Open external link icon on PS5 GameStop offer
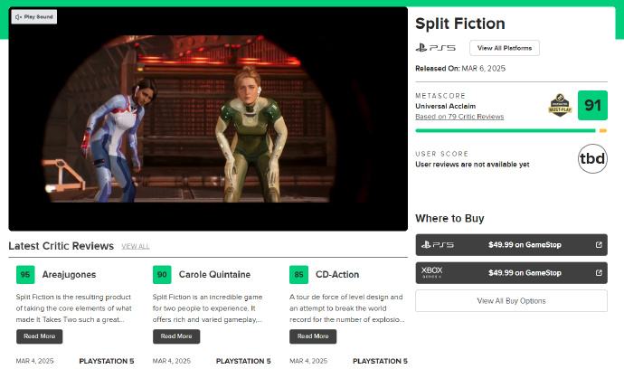The height and width of the screenshot is (369, 624). coord(599,245)
